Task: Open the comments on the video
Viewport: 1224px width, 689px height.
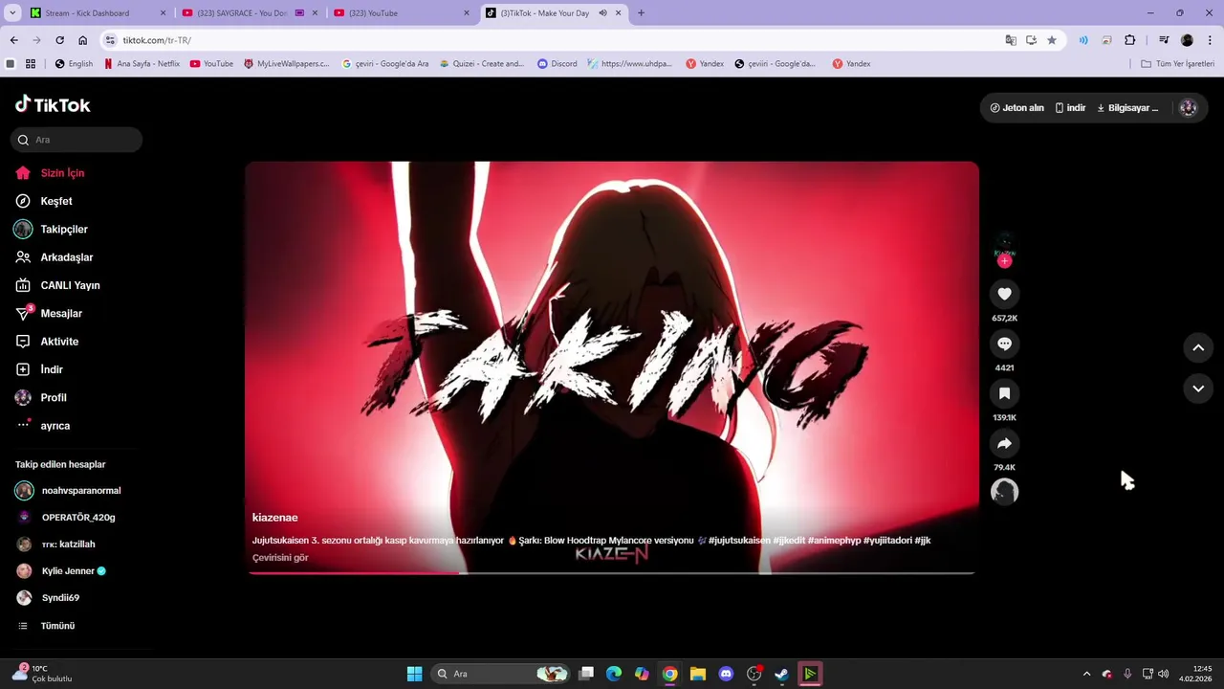Action: click(1004, 344)
